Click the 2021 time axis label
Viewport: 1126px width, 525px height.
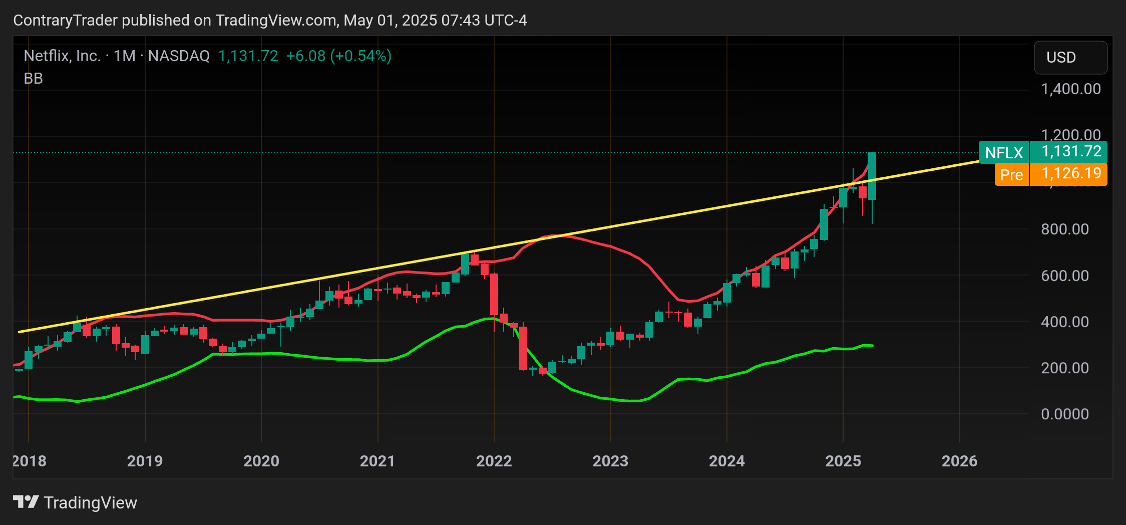[378, 461]
